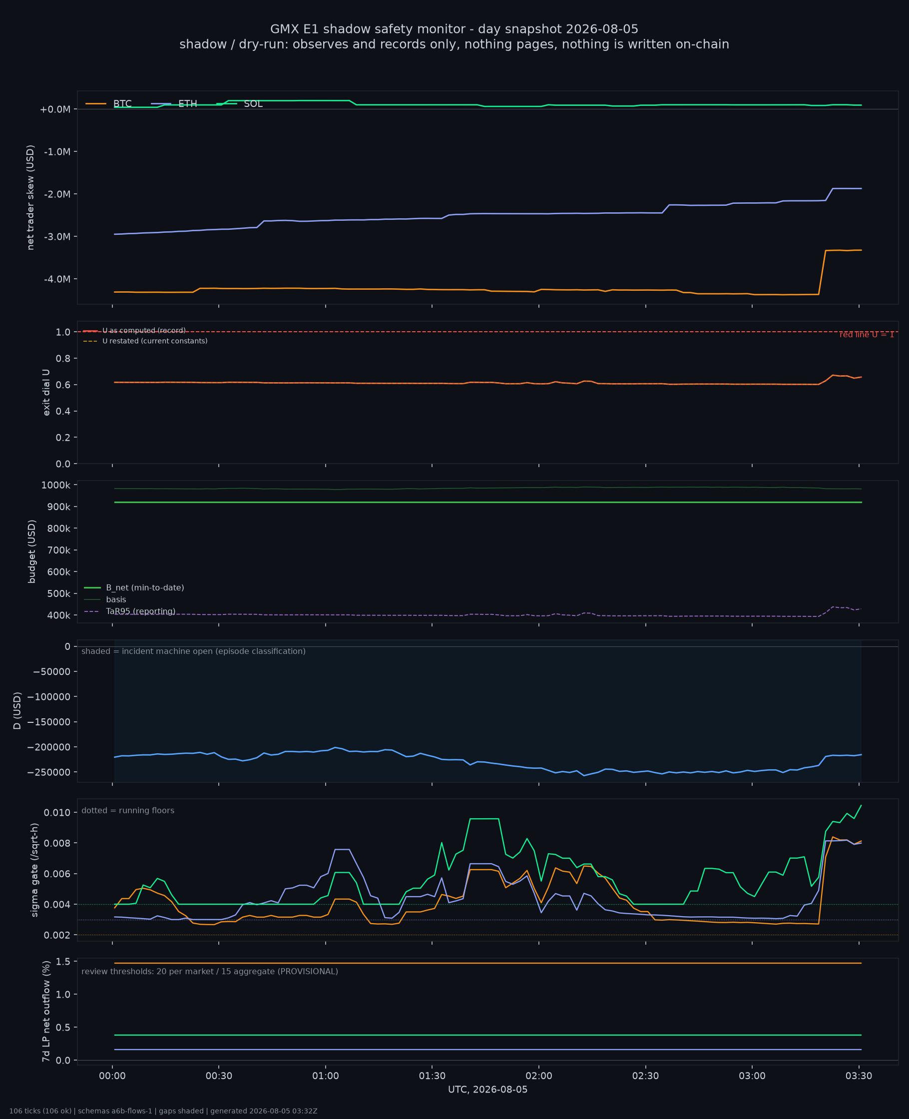Click the '0.002' sigma gate tick
The width and height of the screenshot is (909, 1119).
click(57, 935)
